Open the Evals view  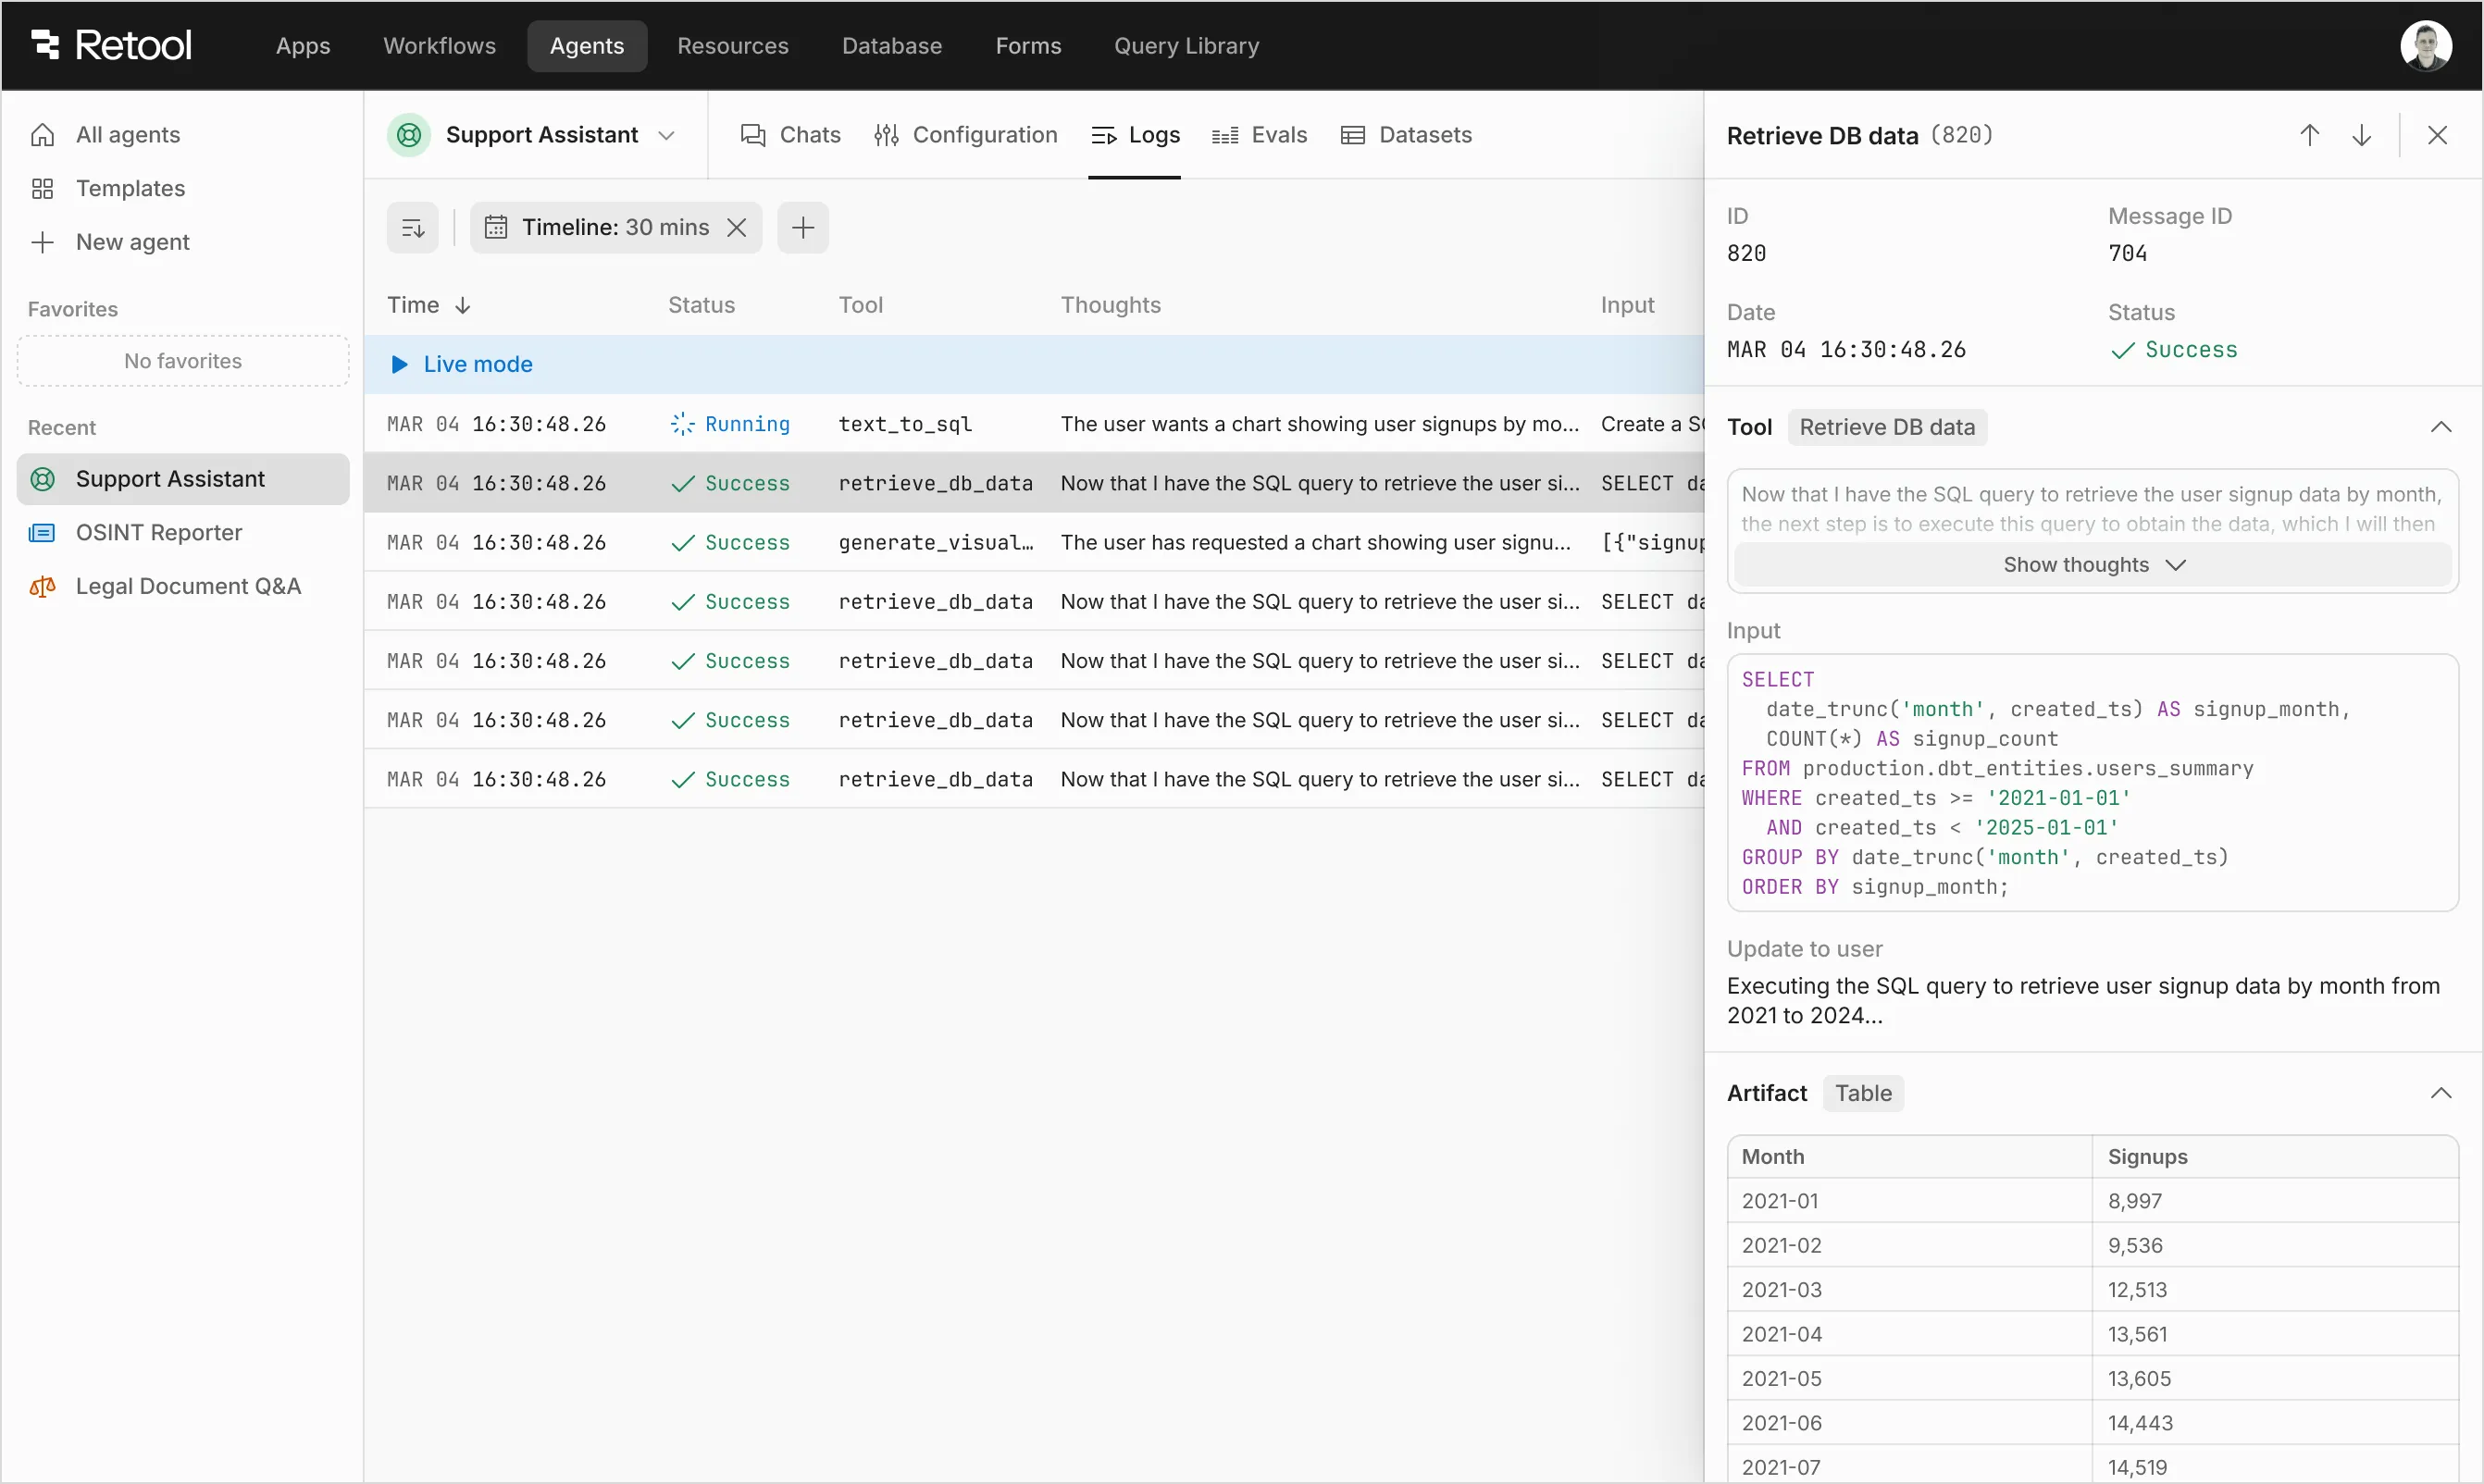point(1258,134)
